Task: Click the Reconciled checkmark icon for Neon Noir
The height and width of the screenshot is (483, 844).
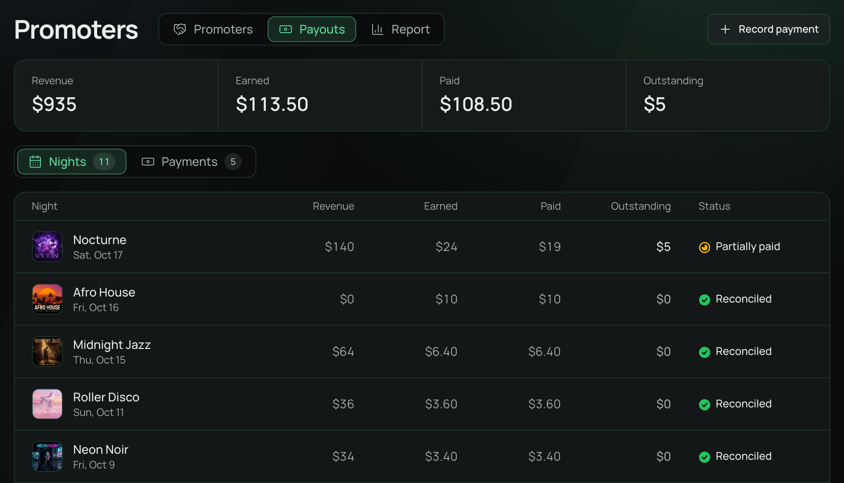Action: coord(705,457)
